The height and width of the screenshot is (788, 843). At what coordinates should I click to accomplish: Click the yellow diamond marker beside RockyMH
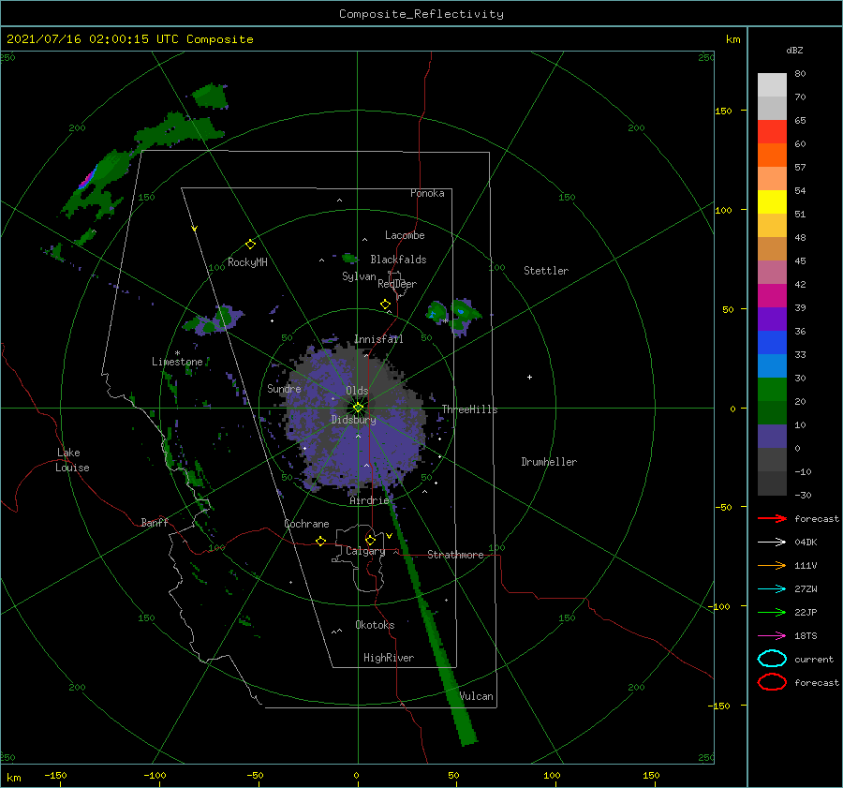pos(250,245)
